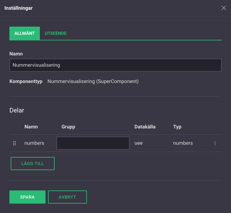Select the numbers name cell
The width and height of the screenshot is (231, 213).
coord(34,143)
